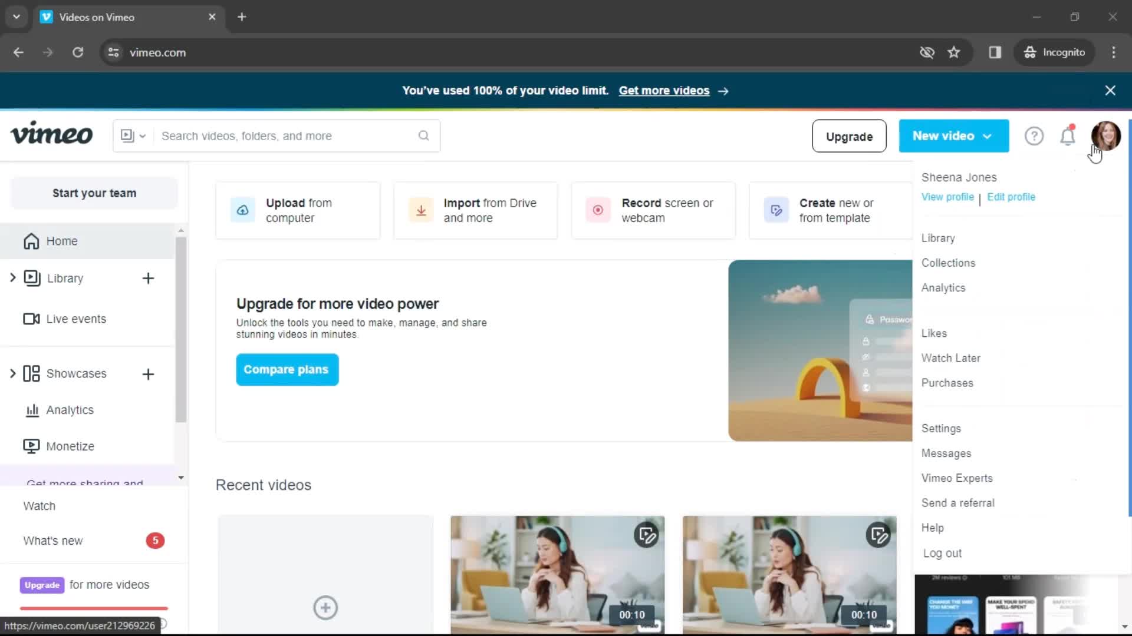Image resolution: width=1132 pixels, height=636 pixels.
Task: Open Watch in the sidebar
Action: click(39, 506)
